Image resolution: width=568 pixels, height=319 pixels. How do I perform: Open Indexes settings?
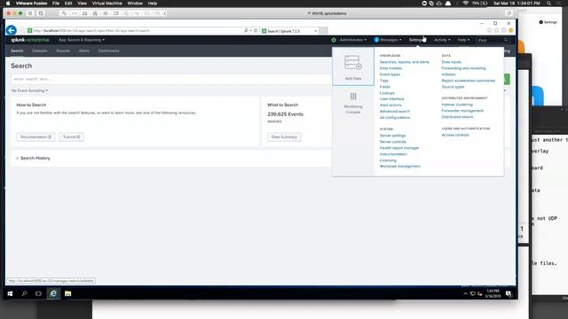coord(448,74)
